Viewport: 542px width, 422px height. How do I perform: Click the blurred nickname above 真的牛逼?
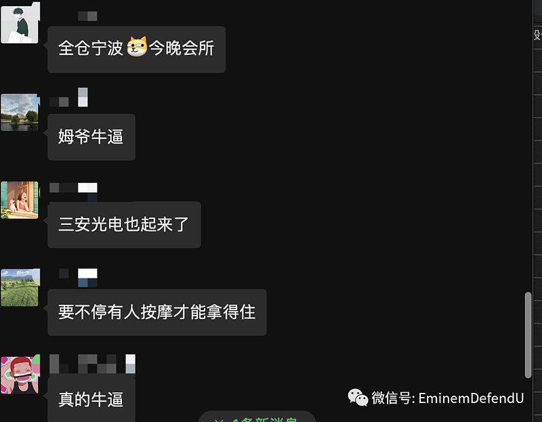pyautogui.click(x=92, y=364)
